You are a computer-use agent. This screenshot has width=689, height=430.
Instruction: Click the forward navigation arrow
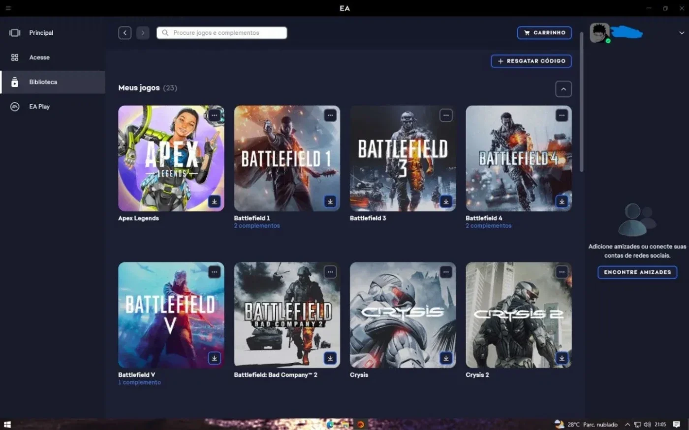pos(143,33)
